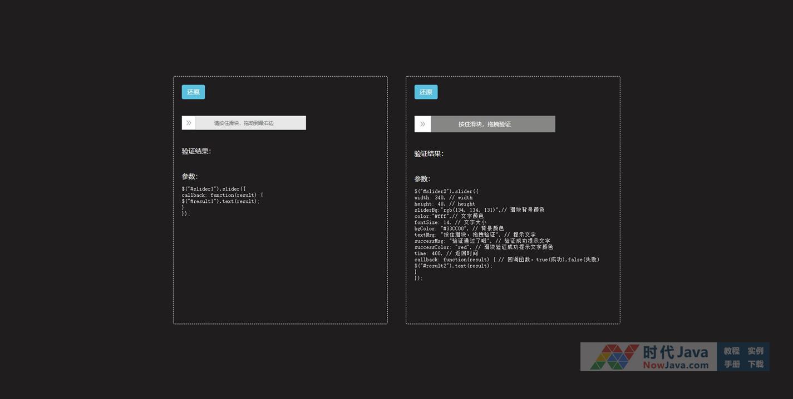Click the "width: 340" code line
The image size is (793, 399).
tap(443, 197)
